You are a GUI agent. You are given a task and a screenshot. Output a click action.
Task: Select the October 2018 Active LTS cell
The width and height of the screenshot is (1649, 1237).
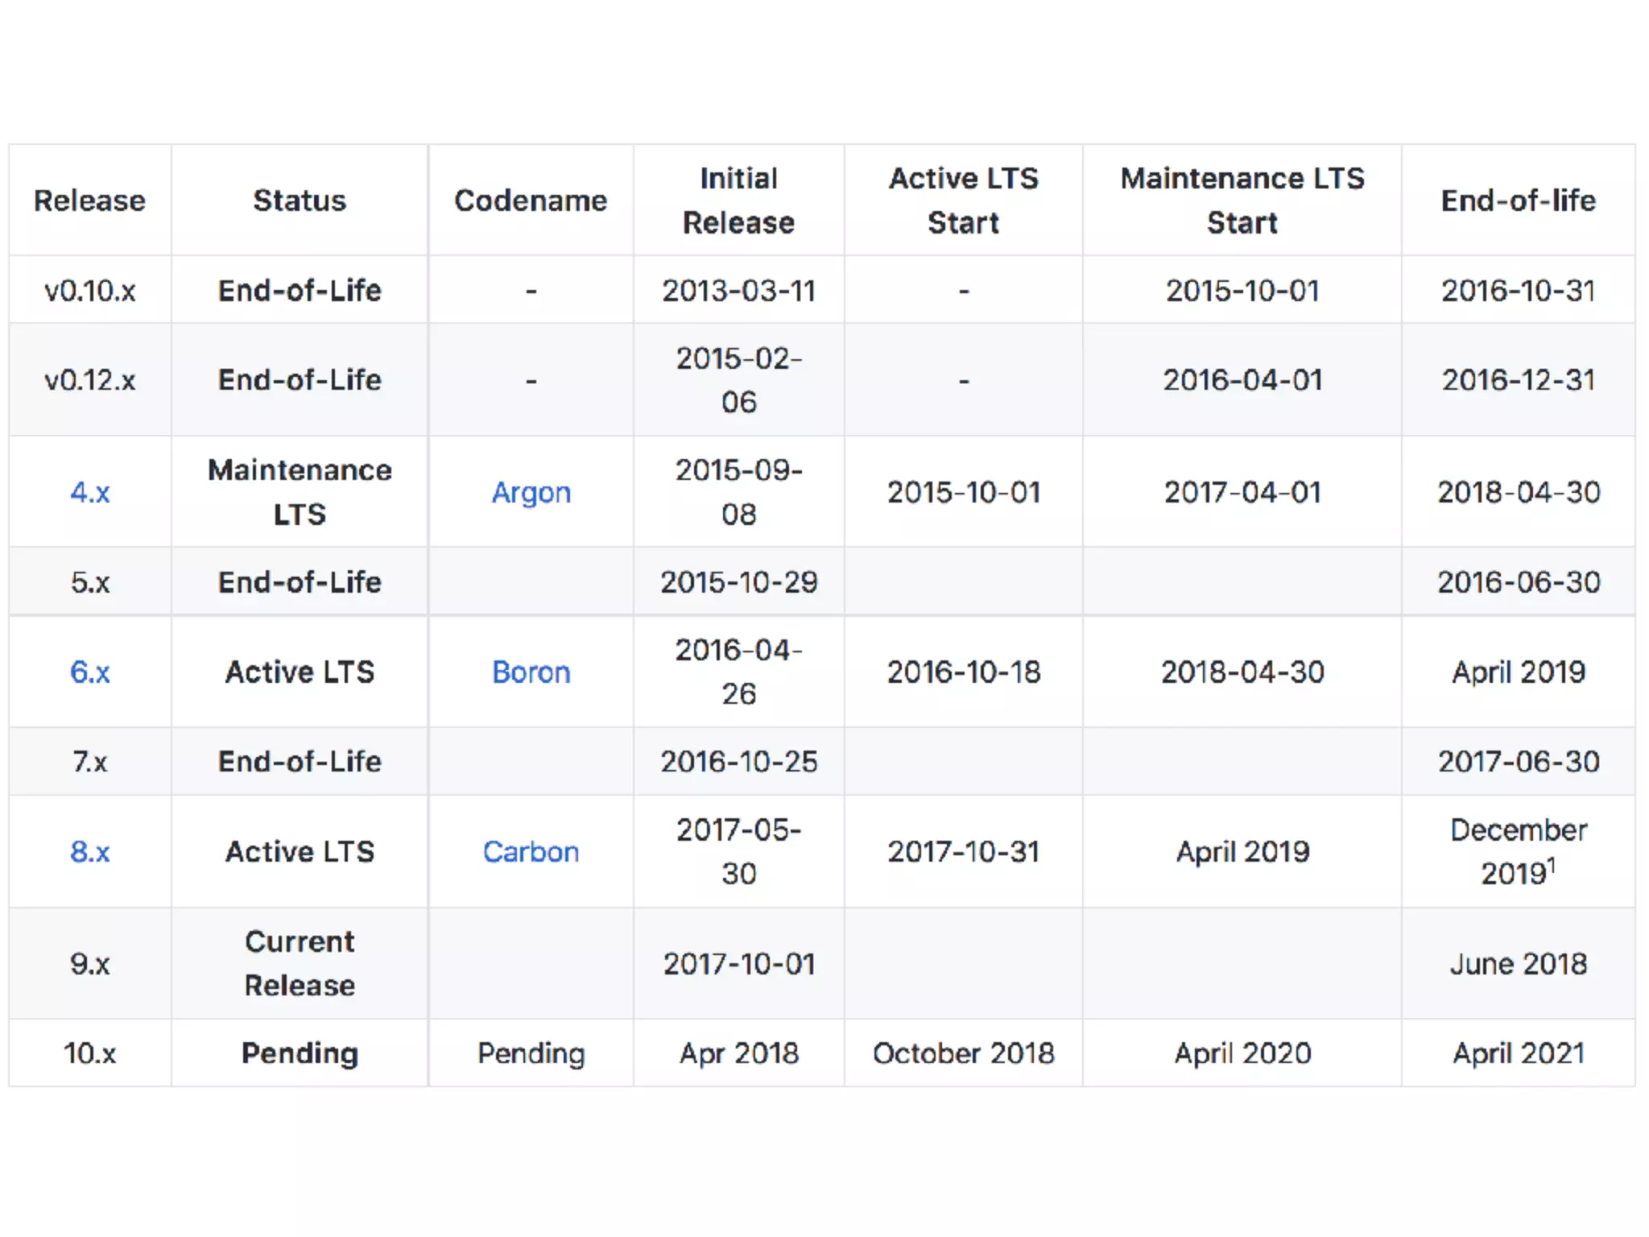(x=963, y=1053)
